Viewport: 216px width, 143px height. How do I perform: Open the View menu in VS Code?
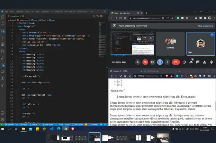(x=27, y=11)
